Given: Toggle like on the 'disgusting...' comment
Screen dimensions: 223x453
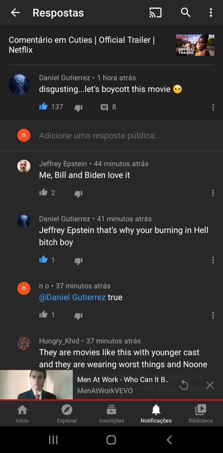Looking at the screenshot, I should click(x=43, y=107).
